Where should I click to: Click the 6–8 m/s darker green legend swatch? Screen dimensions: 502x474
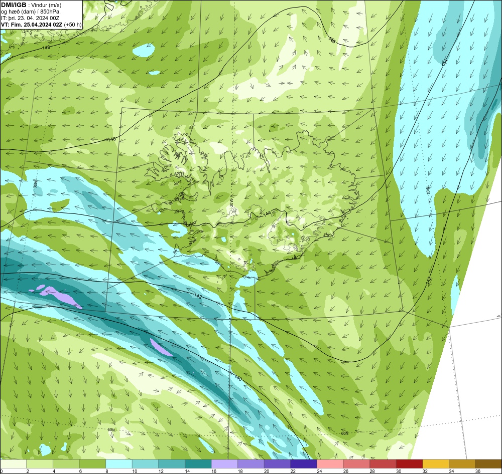pyautogui.click(x=92, y=464)
